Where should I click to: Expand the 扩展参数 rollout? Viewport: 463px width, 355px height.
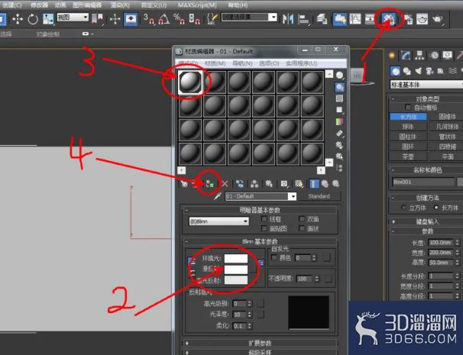pos(260,343)
